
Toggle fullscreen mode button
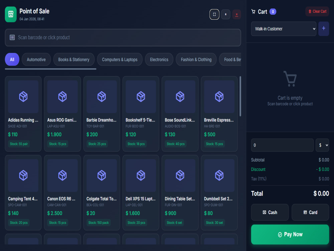pyautogui.click(x=214, y=14)
